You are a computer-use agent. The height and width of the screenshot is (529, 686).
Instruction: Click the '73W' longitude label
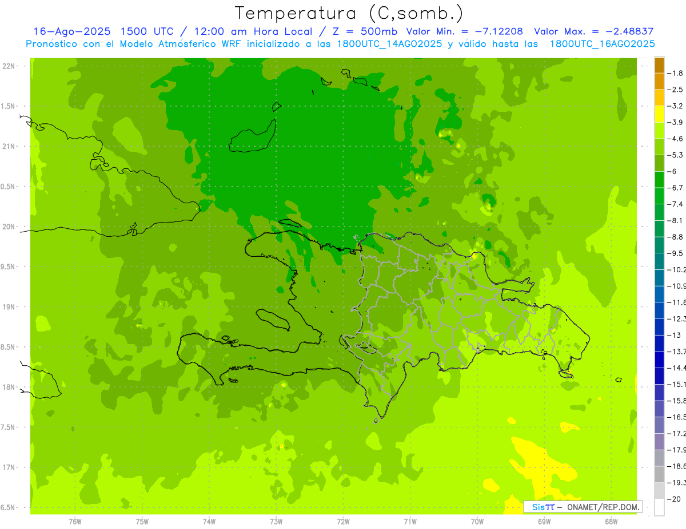click(276, 522)
